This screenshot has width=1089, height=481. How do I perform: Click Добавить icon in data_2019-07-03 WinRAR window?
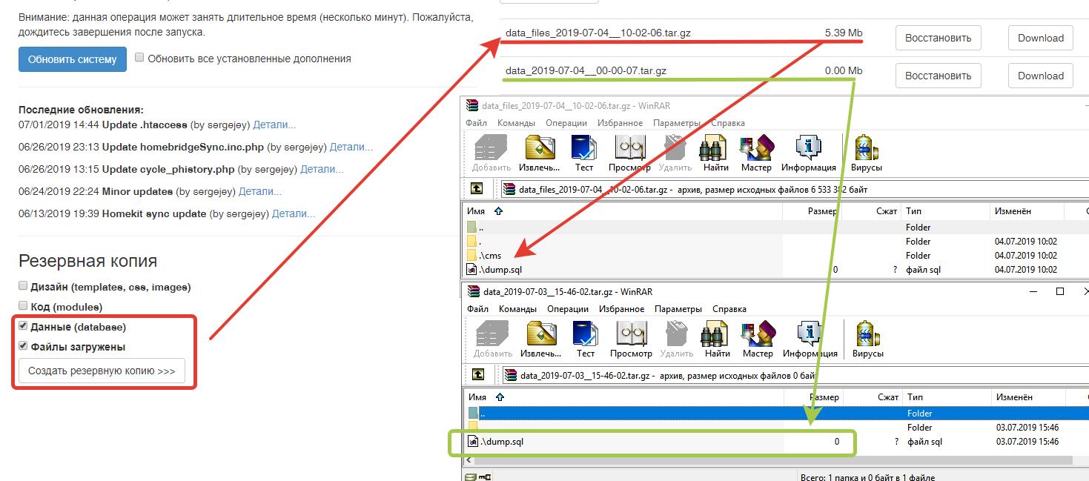click(492, 339)
